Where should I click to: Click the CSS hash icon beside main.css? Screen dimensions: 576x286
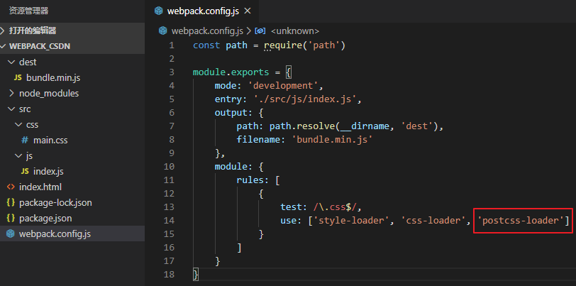click(25, 140)
